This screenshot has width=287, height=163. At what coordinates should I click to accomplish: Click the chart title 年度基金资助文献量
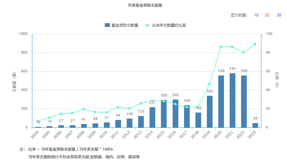pyautogui.click(x=145, y=5)
